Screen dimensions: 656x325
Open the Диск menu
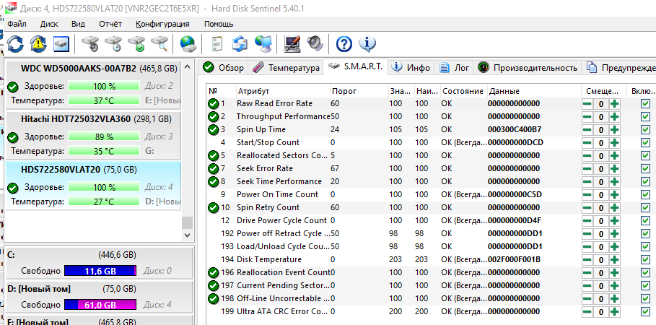(x=49, y=24)
